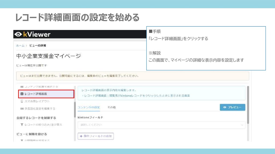Click the ビューはまだ公開できません warning message
The image size is (275, 154).
tap(133, 76)
